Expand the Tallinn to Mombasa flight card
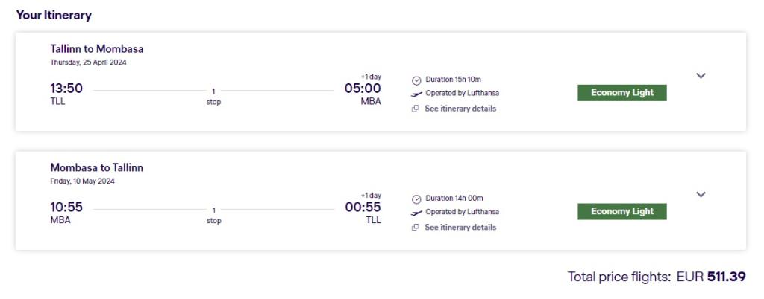Image resolution: width=764 pixels, height=299 pixels. [701, 75]
